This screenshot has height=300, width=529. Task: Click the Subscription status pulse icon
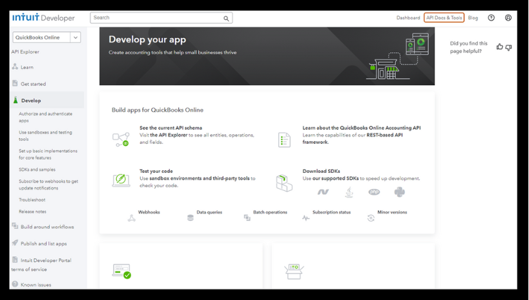[306, 218]
